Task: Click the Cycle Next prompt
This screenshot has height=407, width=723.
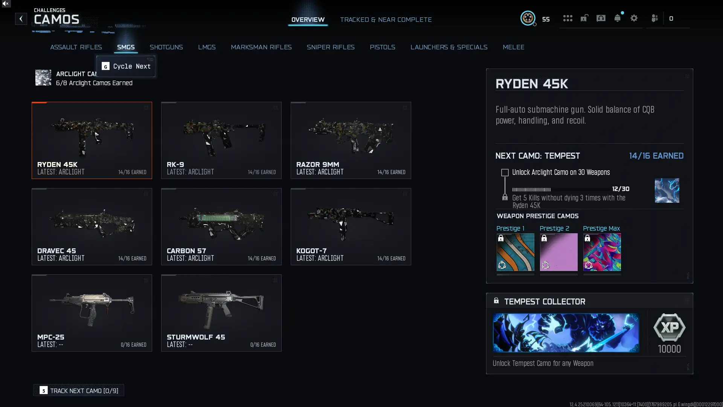Action: pos(126,66)
